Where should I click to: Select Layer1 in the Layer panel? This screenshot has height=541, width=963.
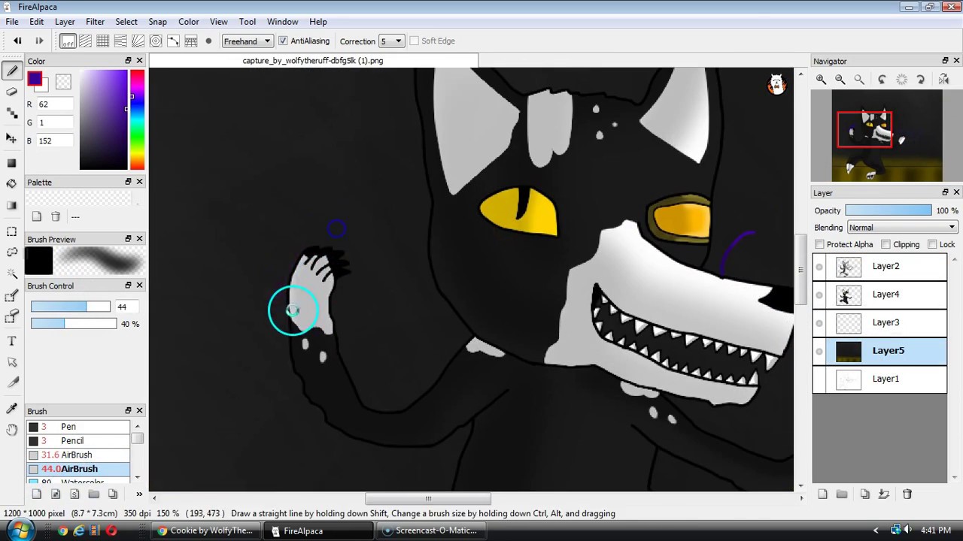pos(879,379)
